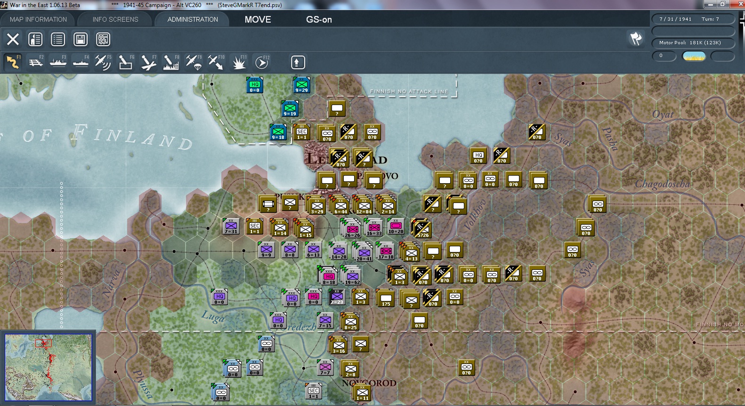Viewport: 745px width, 406px height.
Task: Select the German unit counter 14=28
Action: point(339,252)
